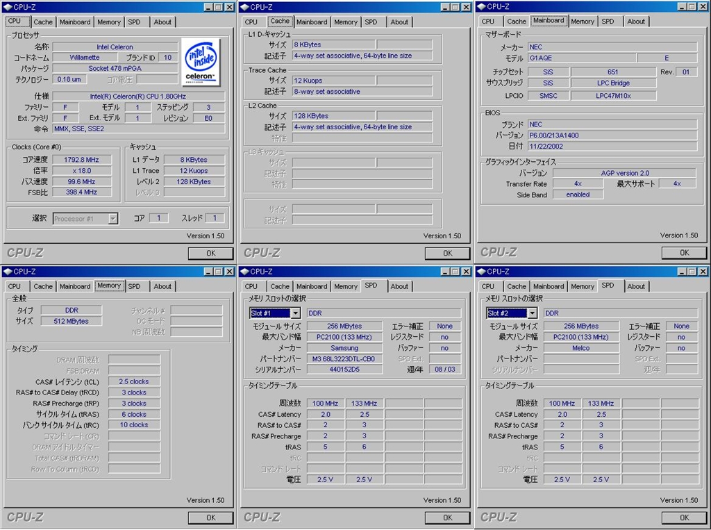711x530 pixels.
Task: Click the 08 / 03 week/year field
Action: (445, 370)
